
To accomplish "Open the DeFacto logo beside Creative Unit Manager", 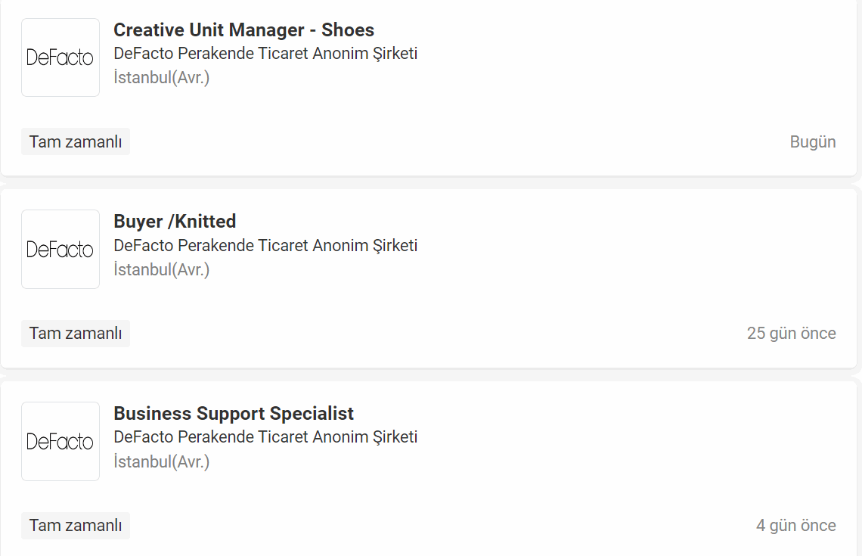I will 60,57.
